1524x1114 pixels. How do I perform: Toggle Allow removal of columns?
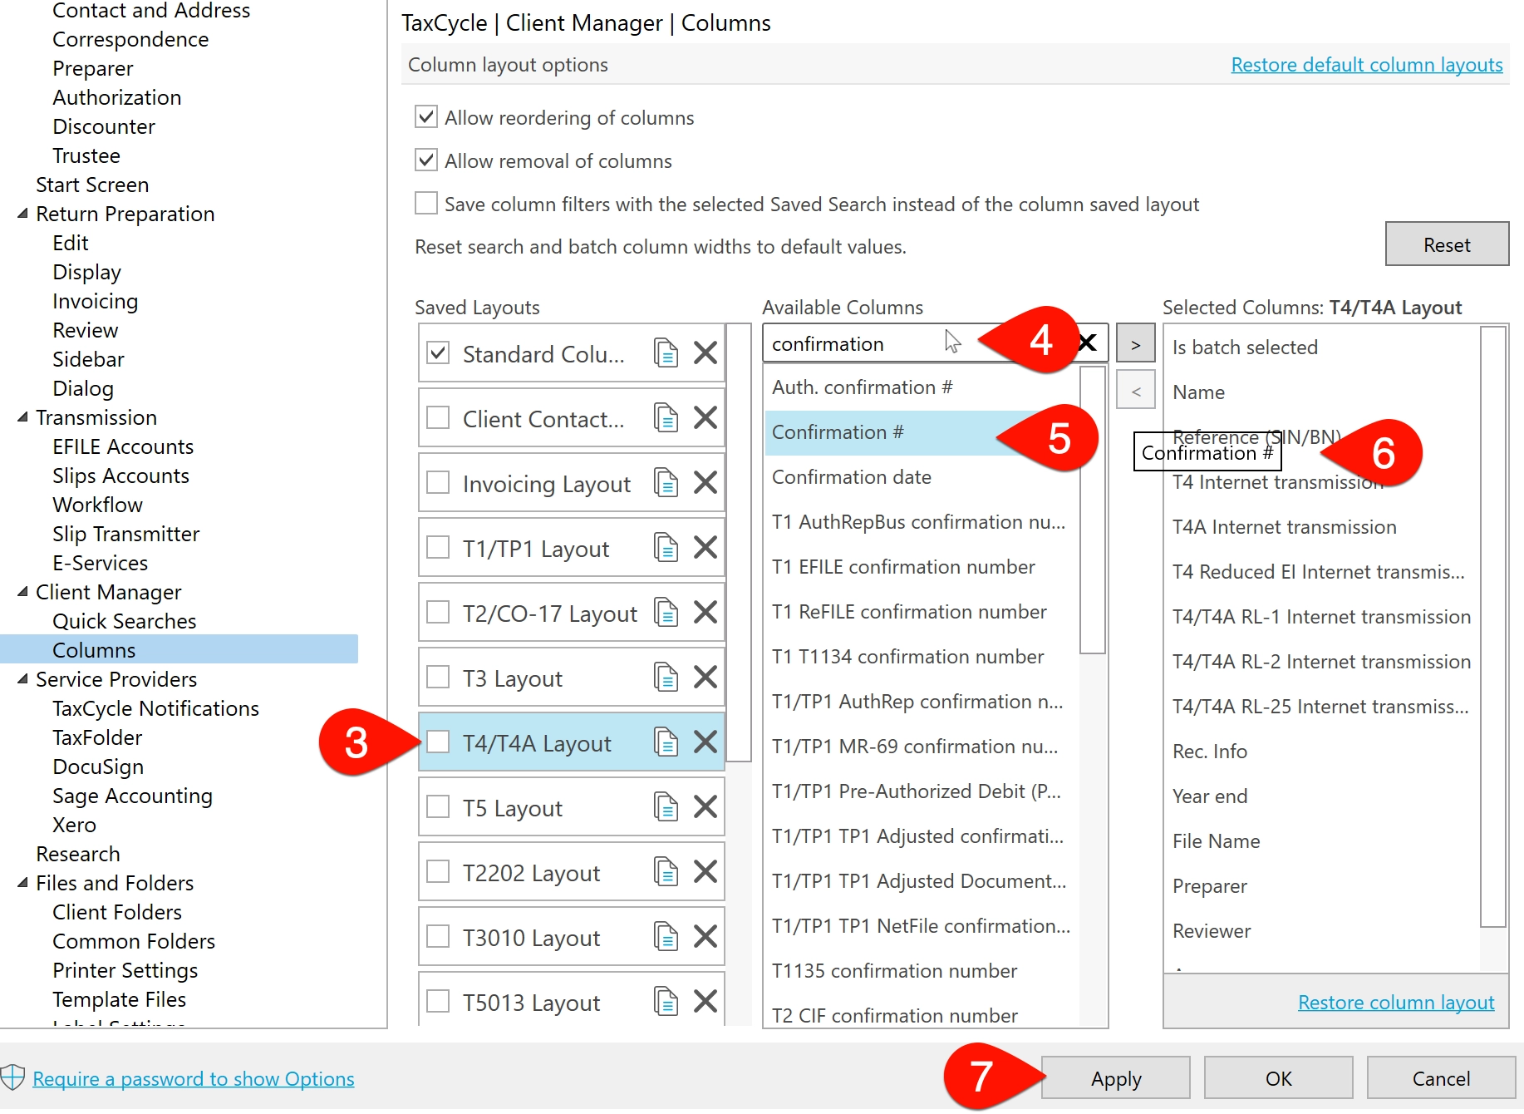point(426,160)
